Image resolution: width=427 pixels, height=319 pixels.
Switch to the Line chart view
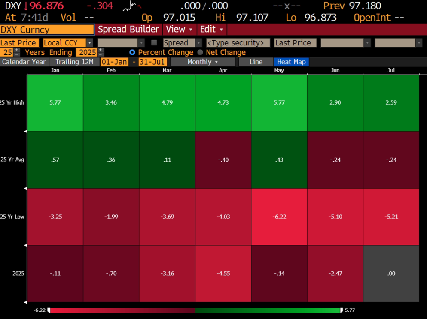point(256,62)
